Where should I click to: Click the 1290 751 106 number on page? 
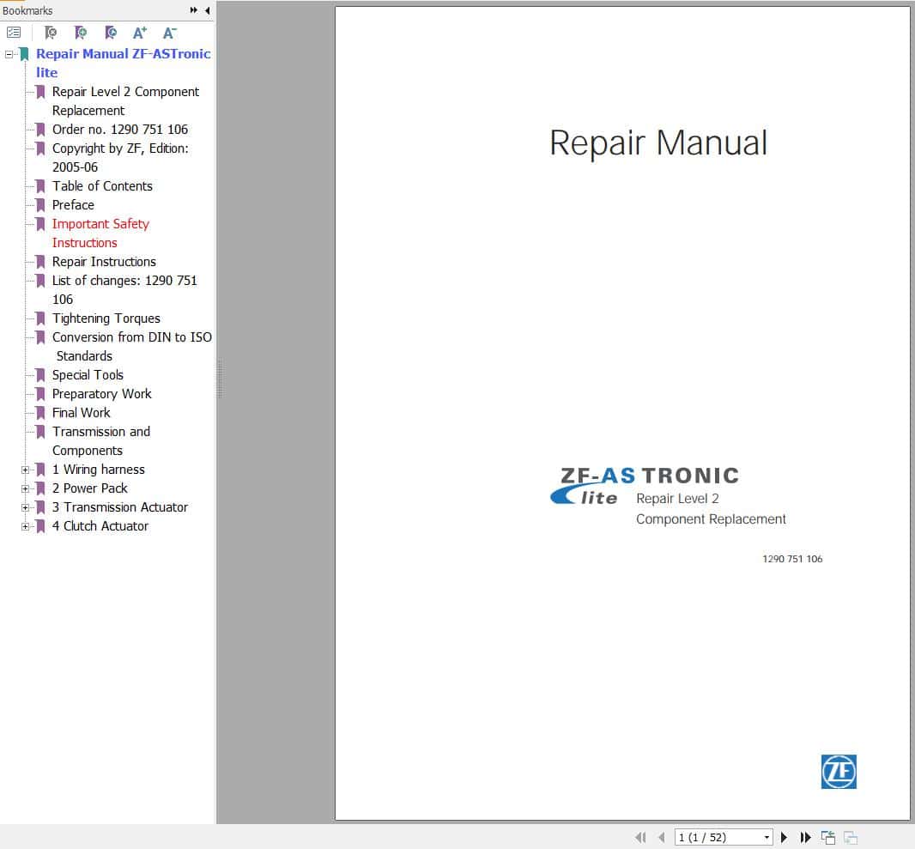(792, 559)
